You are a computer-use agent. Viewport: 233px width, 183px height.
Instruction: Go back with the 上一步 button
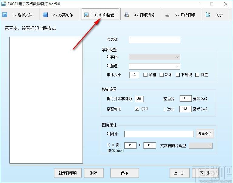pyautogui.click(x=180, y=173)
